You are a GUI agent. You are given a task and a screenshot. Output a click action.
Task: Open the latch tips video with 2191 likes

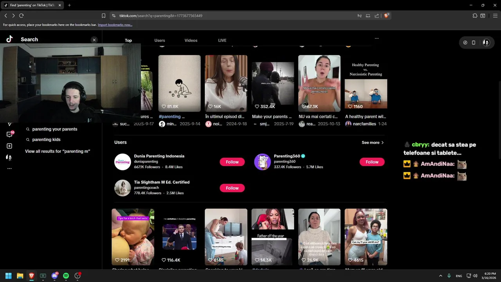pos(133,237)
